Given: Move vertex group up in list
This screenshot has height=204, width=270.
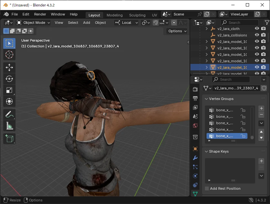Looking at the screenshot, I should point(261,132).
